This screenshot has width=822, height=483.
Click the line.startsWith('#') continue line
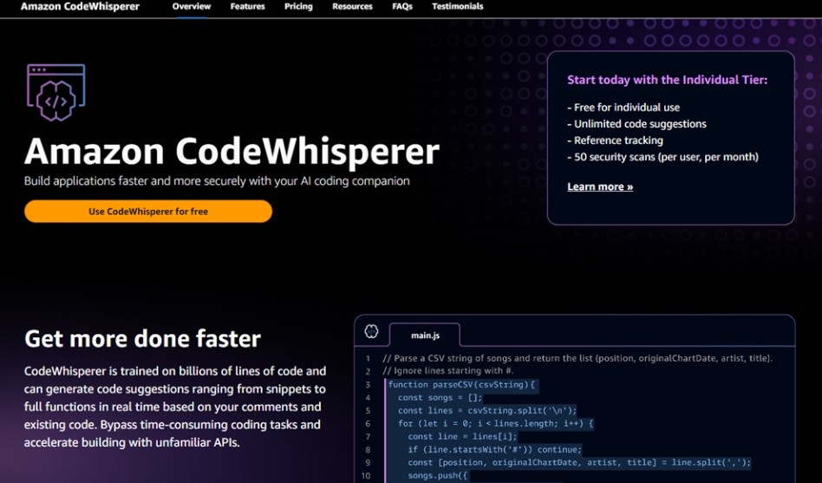(x=495, y=449)
